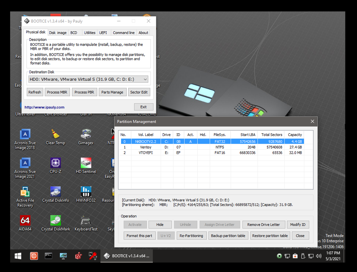
Task: Open Acronis True Image 2021 desktop icon
Action: (x=25, y=168)
